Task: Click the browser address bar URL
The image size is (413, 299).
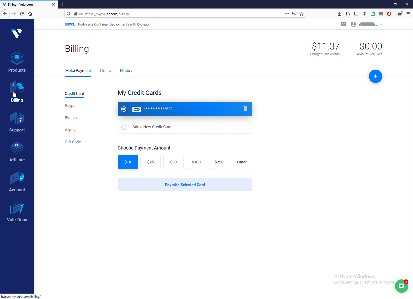Action: 107,14
